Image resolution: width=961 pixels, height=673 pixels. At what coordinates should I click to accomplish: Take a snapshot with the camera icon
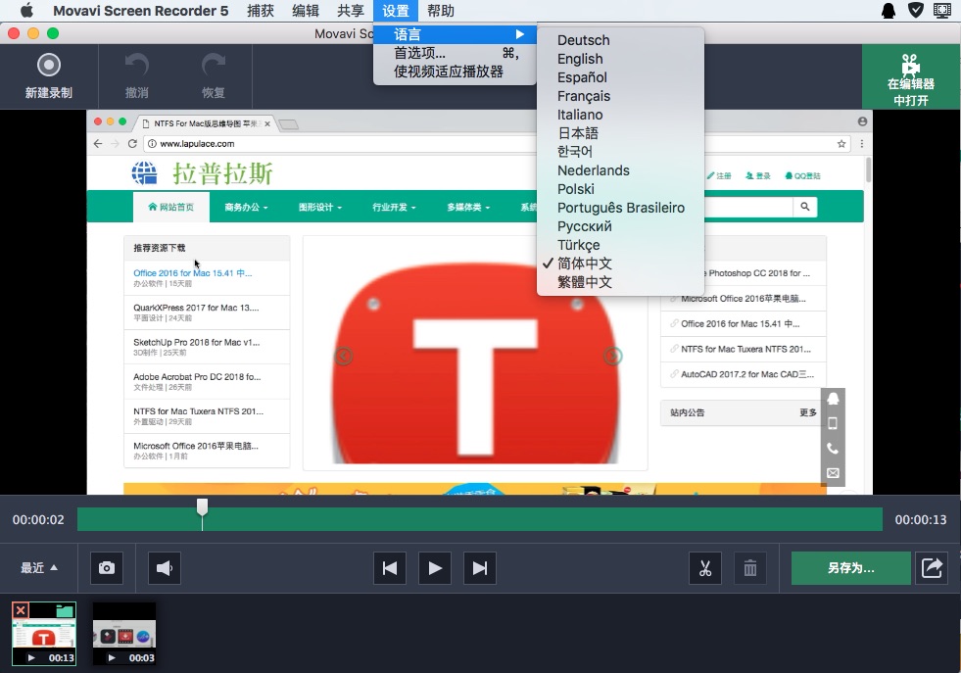click(x=107, y=568)
